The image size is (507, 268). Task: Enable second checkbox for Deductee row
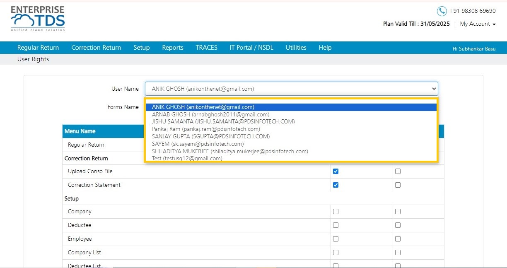click(398, 225)
